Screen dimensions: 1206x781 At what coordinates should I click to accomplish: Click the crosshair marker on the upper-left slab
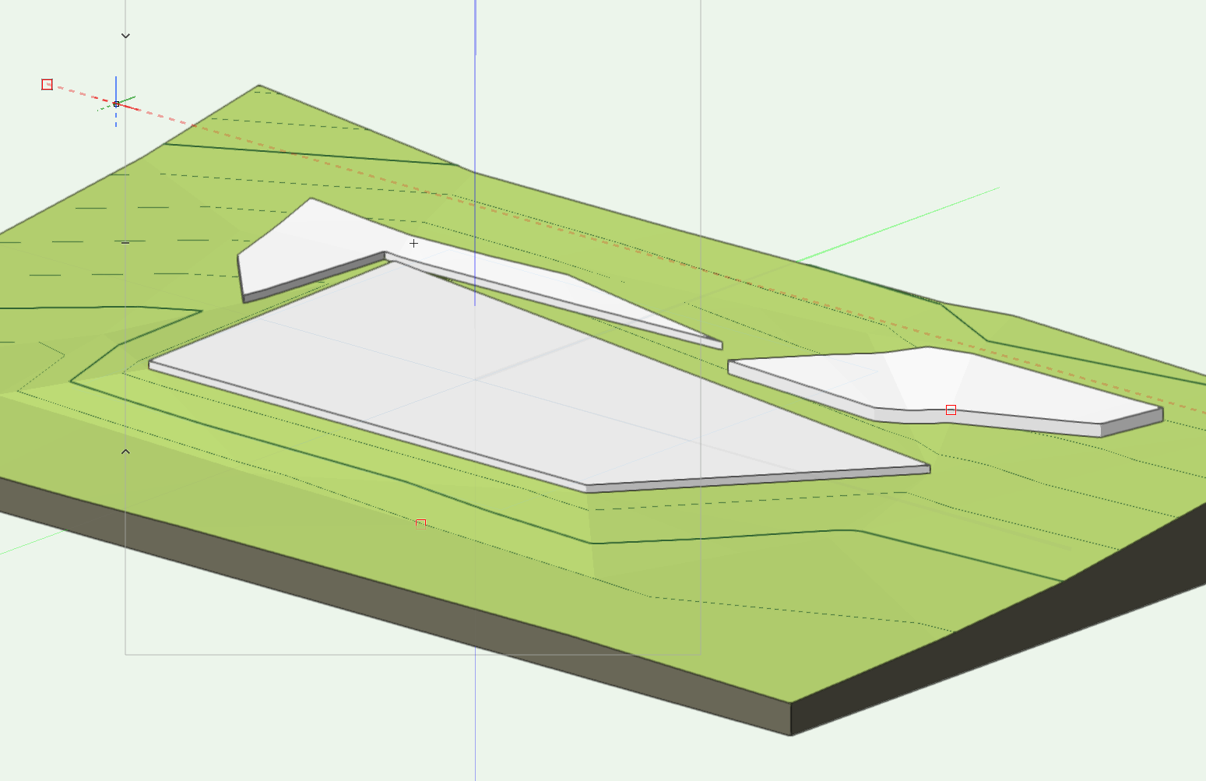(x=413, y=244)
